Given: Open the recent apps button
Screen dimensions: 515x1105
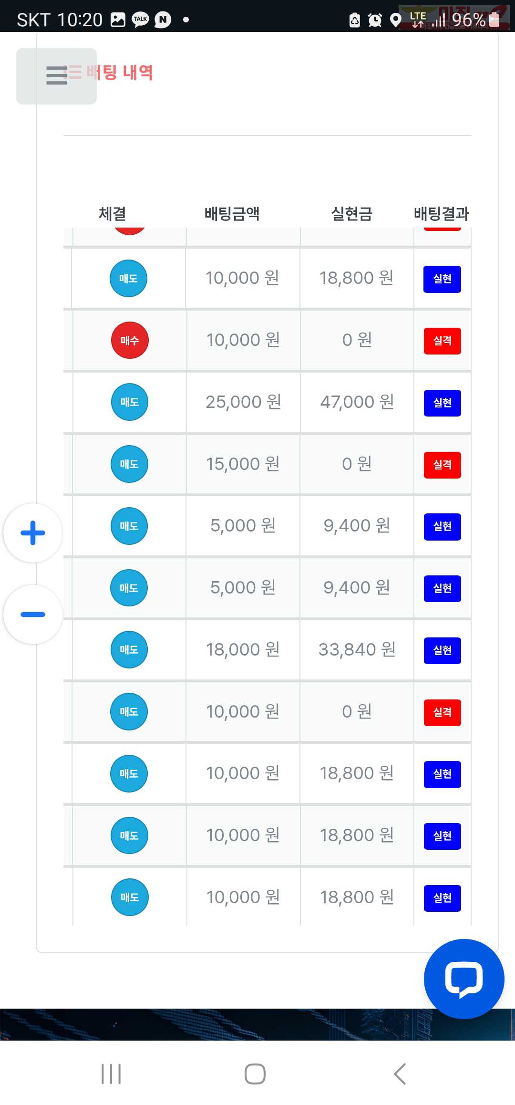Looking at the screenshot, I should point(111,1074).
